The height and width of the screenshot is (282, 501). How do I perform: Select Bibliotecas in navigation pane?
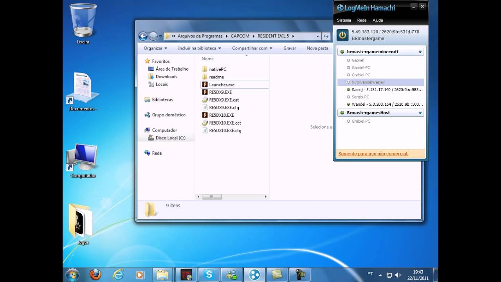(x=162, y=99)
